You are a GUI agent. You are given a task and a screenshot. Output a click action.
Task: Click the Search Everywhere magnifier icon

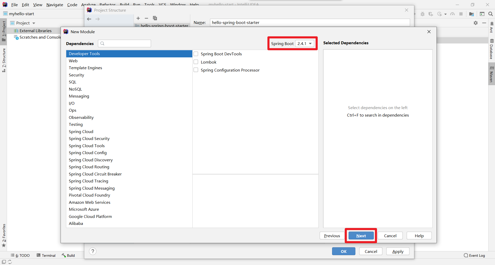(491, 14)
